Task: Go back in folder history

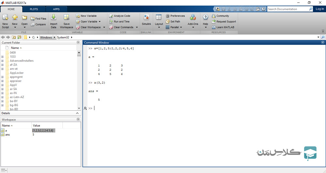Action: pos(3,37)
